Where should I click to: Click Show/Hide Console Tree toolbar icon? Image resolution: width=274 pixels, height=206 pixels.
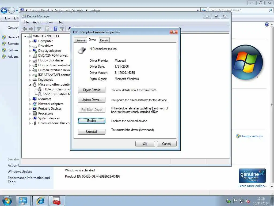(x=39, y=29)
